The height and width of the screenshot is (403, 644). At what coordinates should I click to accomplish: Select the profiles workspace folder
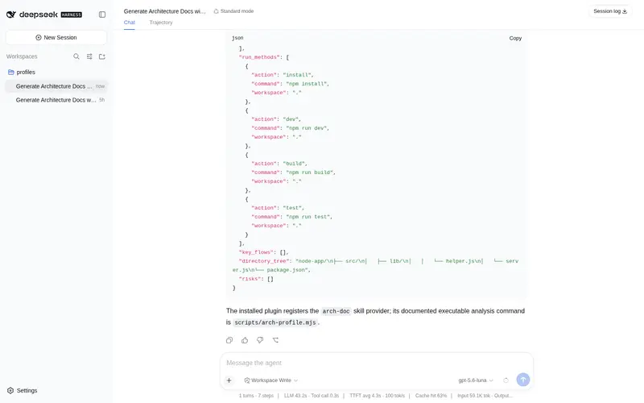click(56, 72)
